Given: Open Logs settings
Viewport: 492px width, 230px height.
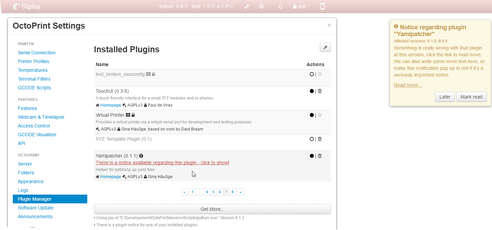Looking at the screenshot, I should click(23, 190).
